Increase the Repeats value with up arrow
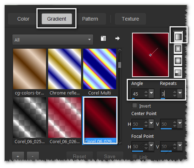The width and height of the screenshot is (194, 168). [x=175, y=92]
